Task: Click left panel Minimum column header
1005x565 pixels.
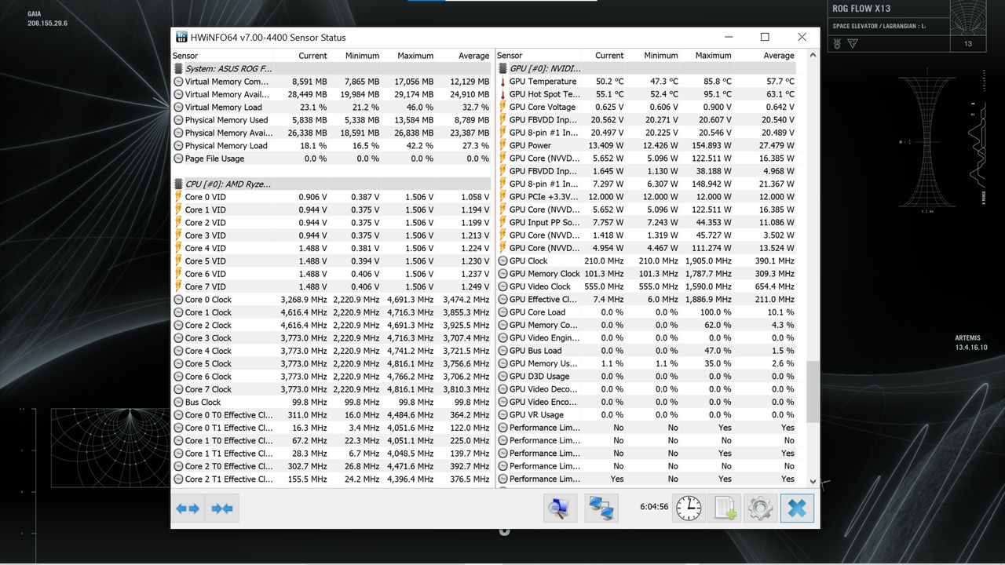Action: tap(362, 56)
